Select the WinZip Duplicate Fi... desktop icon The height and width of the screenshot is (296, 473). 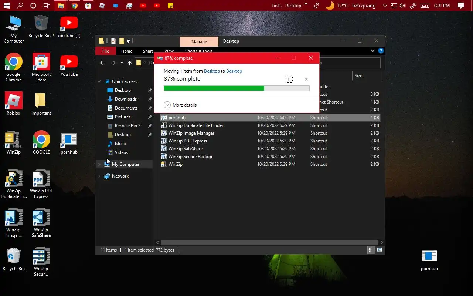click(14, 184)
